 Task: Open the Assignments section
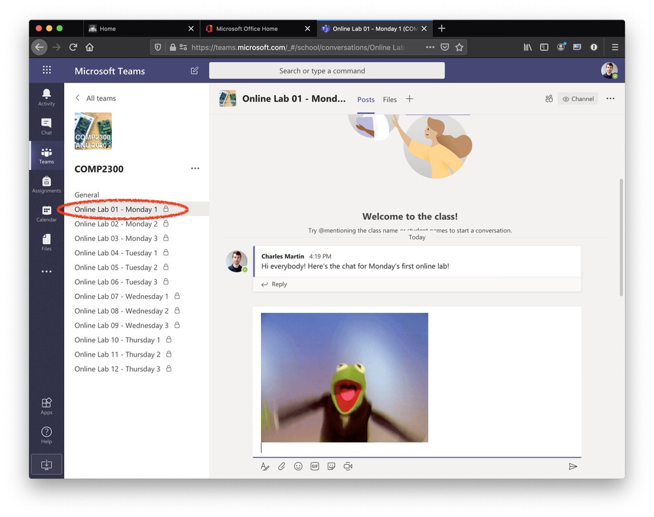tap(46, 185)
